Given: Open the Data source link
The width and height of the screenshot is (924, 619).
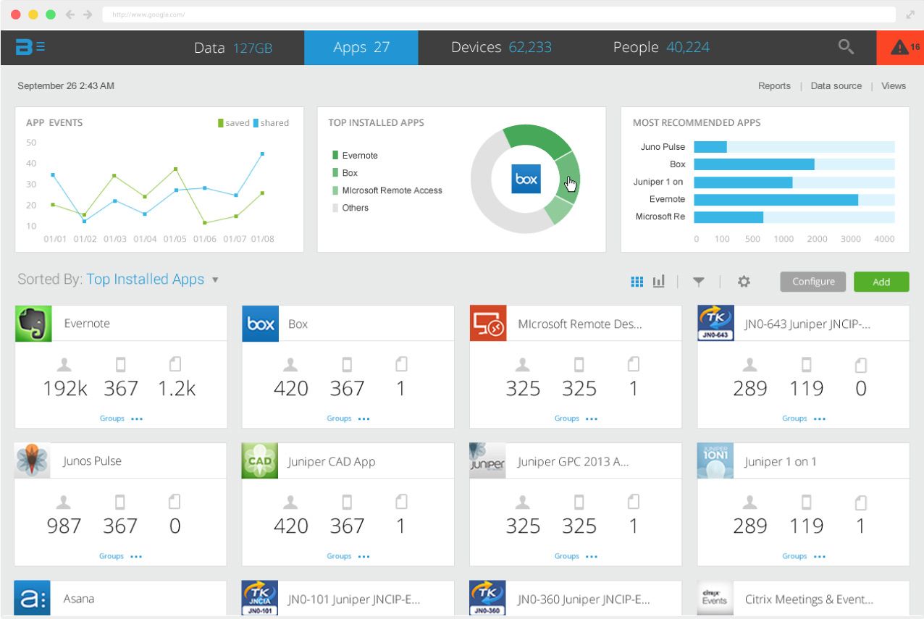Looking at the screenshot, I should click(x=836, y=85).
